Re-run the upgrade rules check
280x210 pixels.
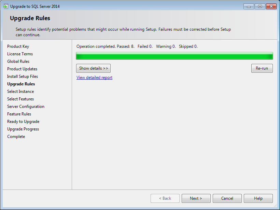click(262, 68)
